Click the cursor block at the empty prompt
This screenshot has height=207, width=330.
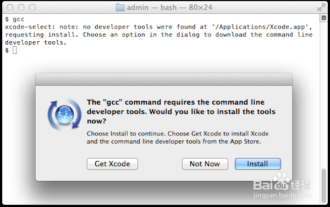[x=14, y=50]
